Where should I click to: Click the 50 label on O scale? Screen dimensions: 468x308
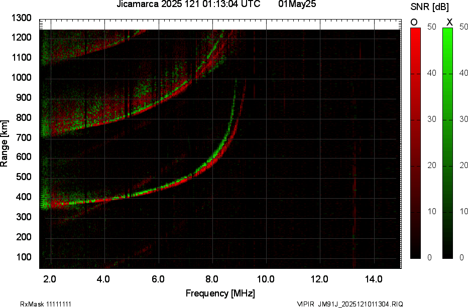pos(431,27)
